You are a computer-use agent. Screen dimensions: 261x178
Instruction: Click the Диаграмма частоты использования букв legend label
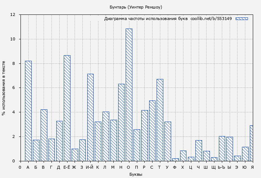tap(146, 19)
